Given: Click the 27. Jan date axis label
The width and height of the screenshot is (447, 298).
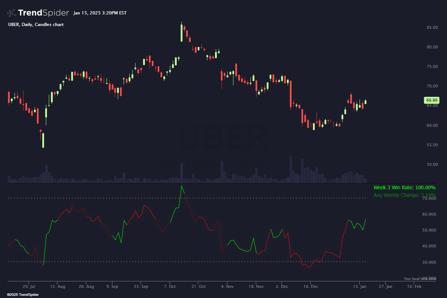Looking at the screenshot, I should click(386, 286).
